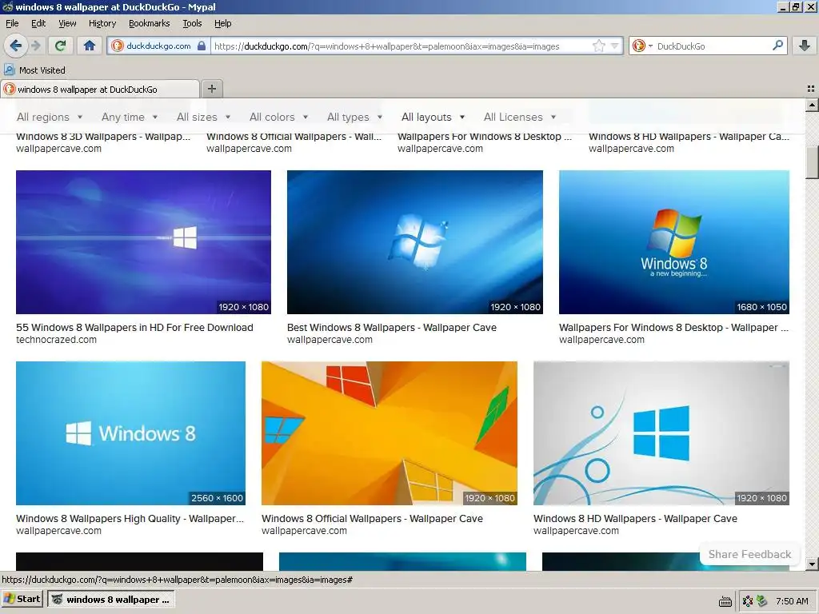Expand the All colors filter
819x614 pixels.
[278, 117]
